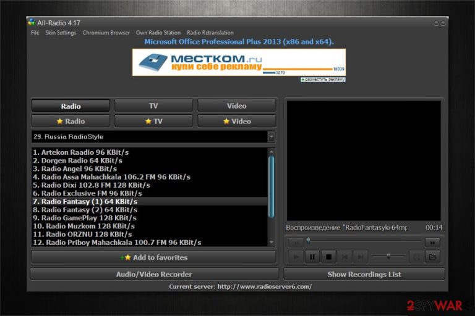Select 6. Radio Exclusive FM 96 KBit/s

tap(150, 193)
